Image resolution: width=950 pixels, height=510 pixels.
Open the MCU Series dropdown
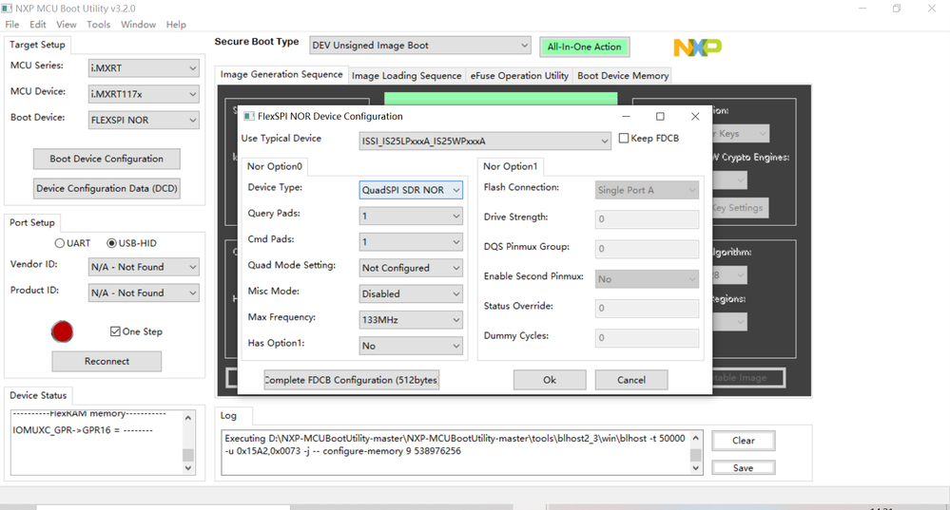tap(144, 68)
